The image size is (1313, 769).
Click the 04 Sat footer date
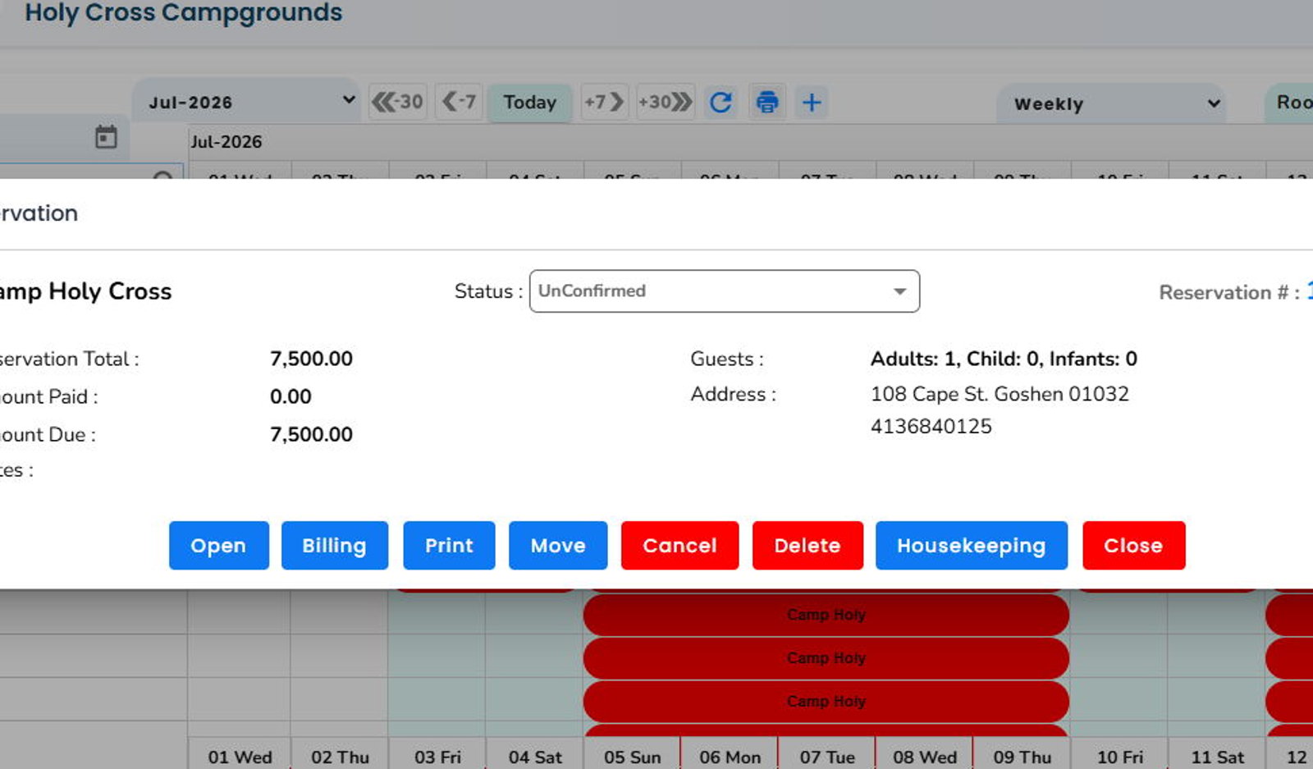pyautogui.click(x=535, y=757)
